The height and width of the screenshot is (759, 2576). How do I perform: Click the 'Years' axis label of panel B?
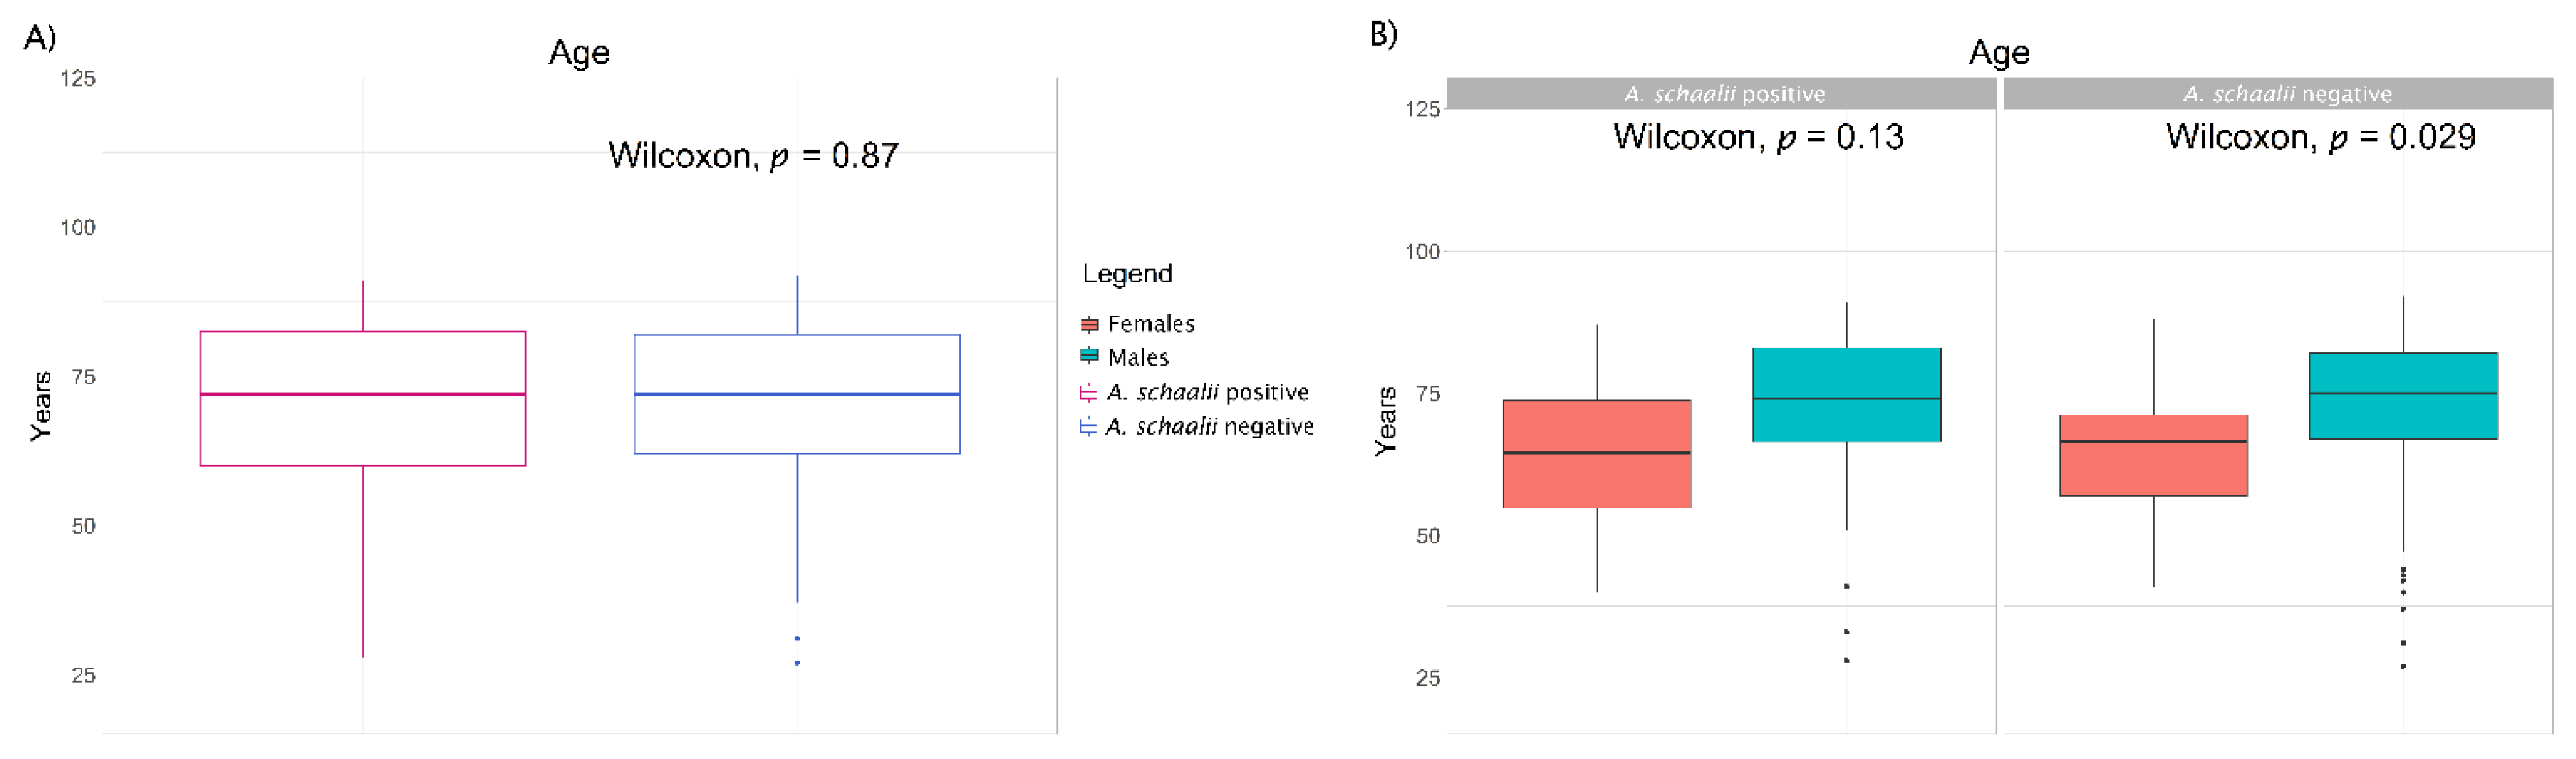(1385, 421)
